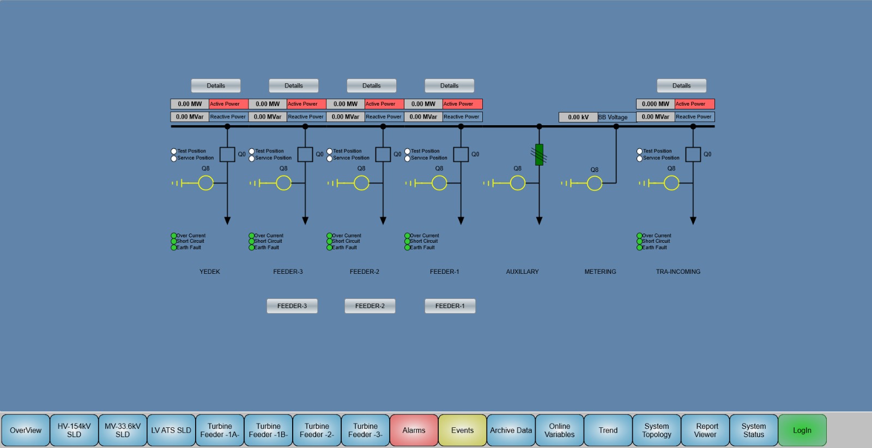Click the green auxiliary transformer fuse symbol

pyautogui.click(x=539, y=155)
